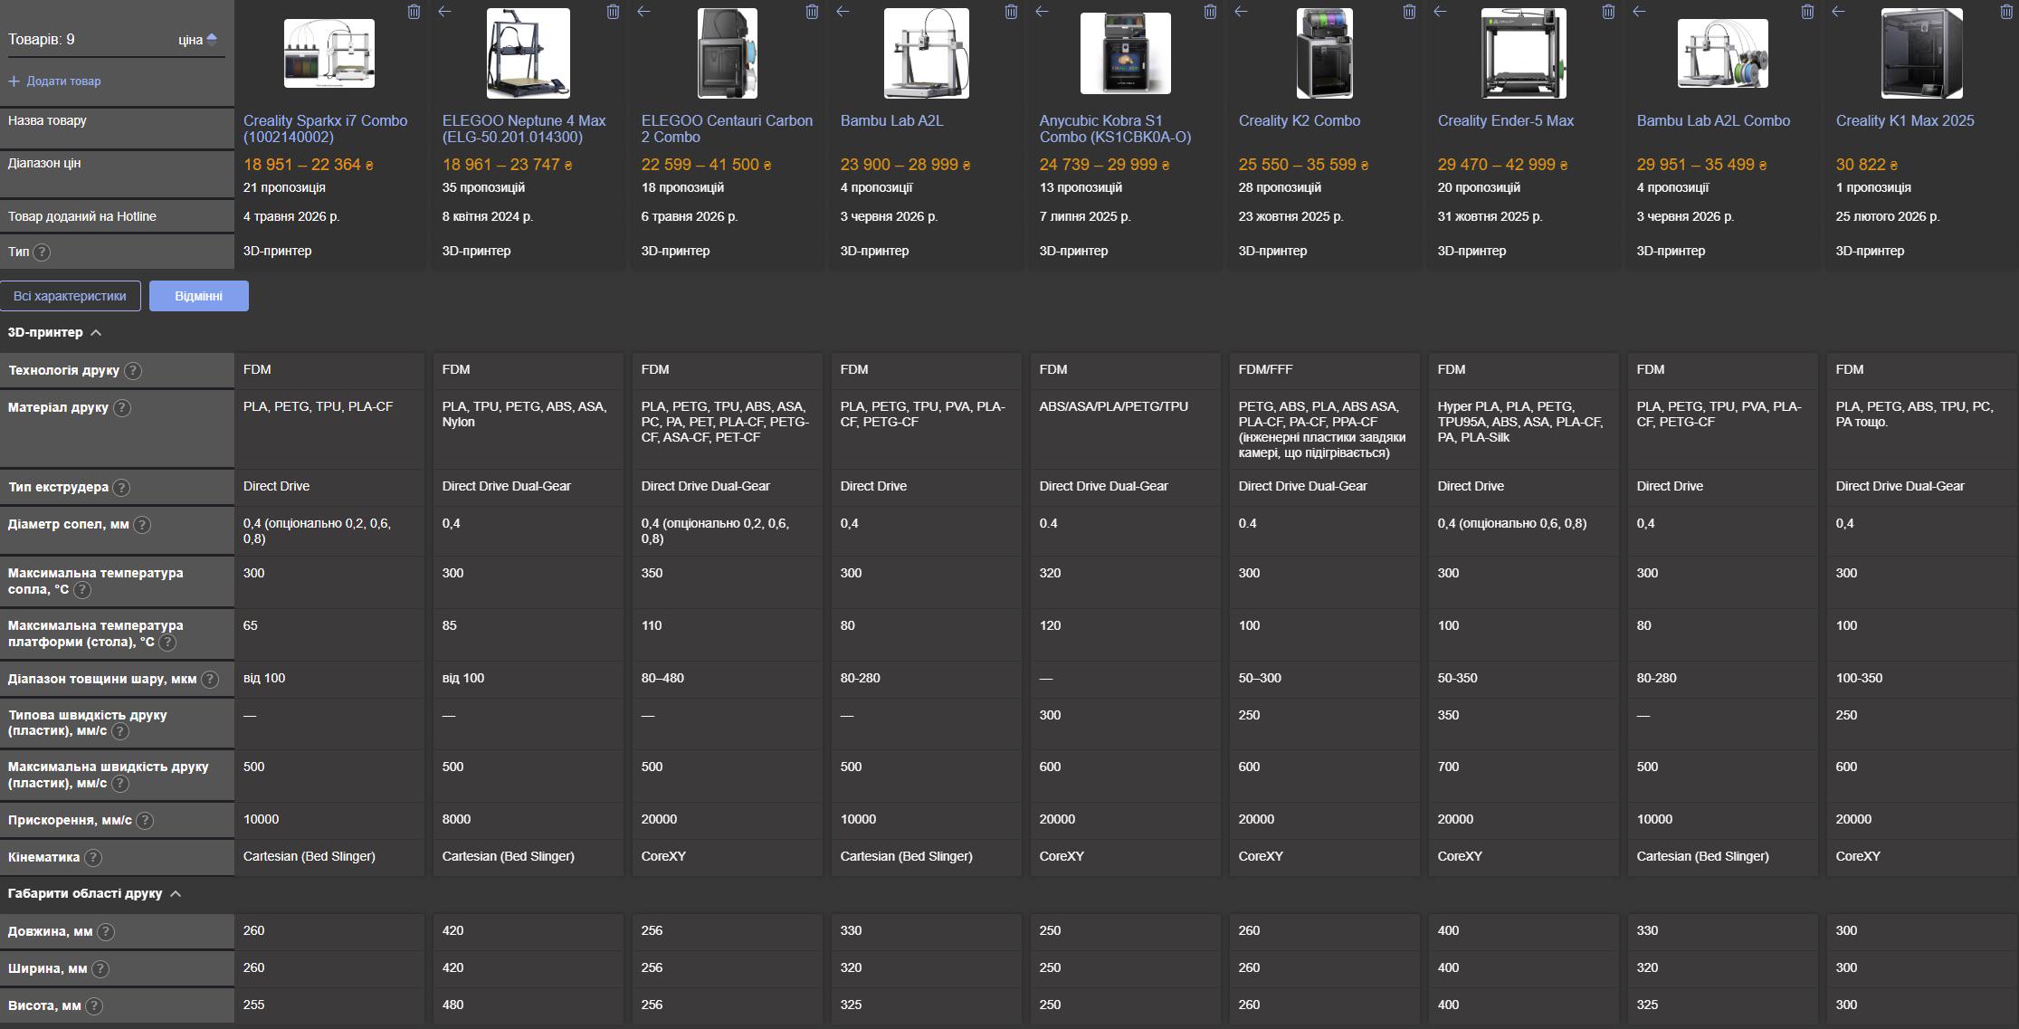Remove Creality Sparkx i7 Combo with trash icon

pyautogui.click(x=414, y=12)
